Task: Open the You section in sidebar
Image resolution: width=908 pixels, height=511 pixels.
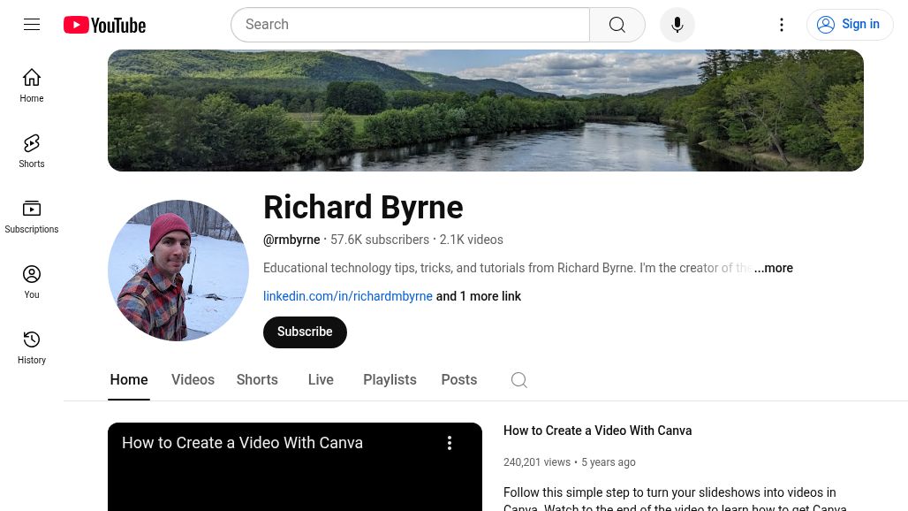Action: coord(32,281)
